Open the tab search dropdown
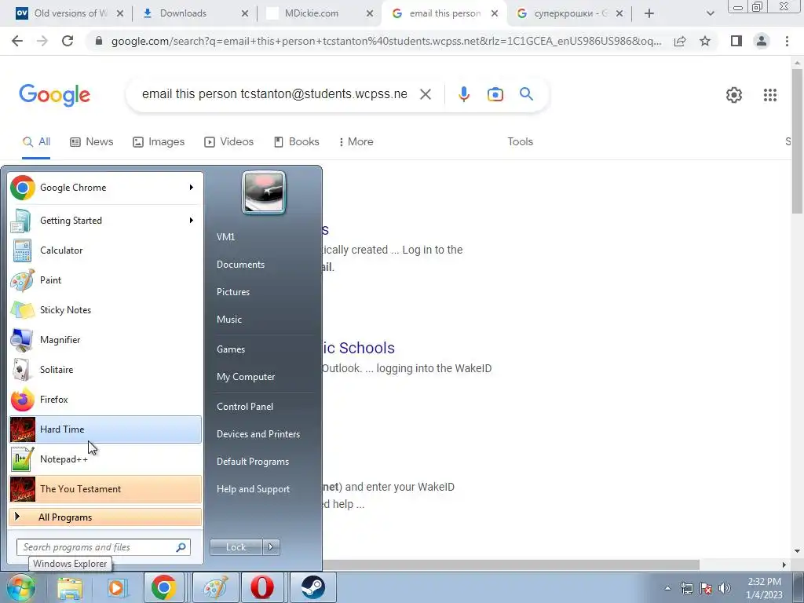This screenshot has height=603, width=804. pos(710,13)
